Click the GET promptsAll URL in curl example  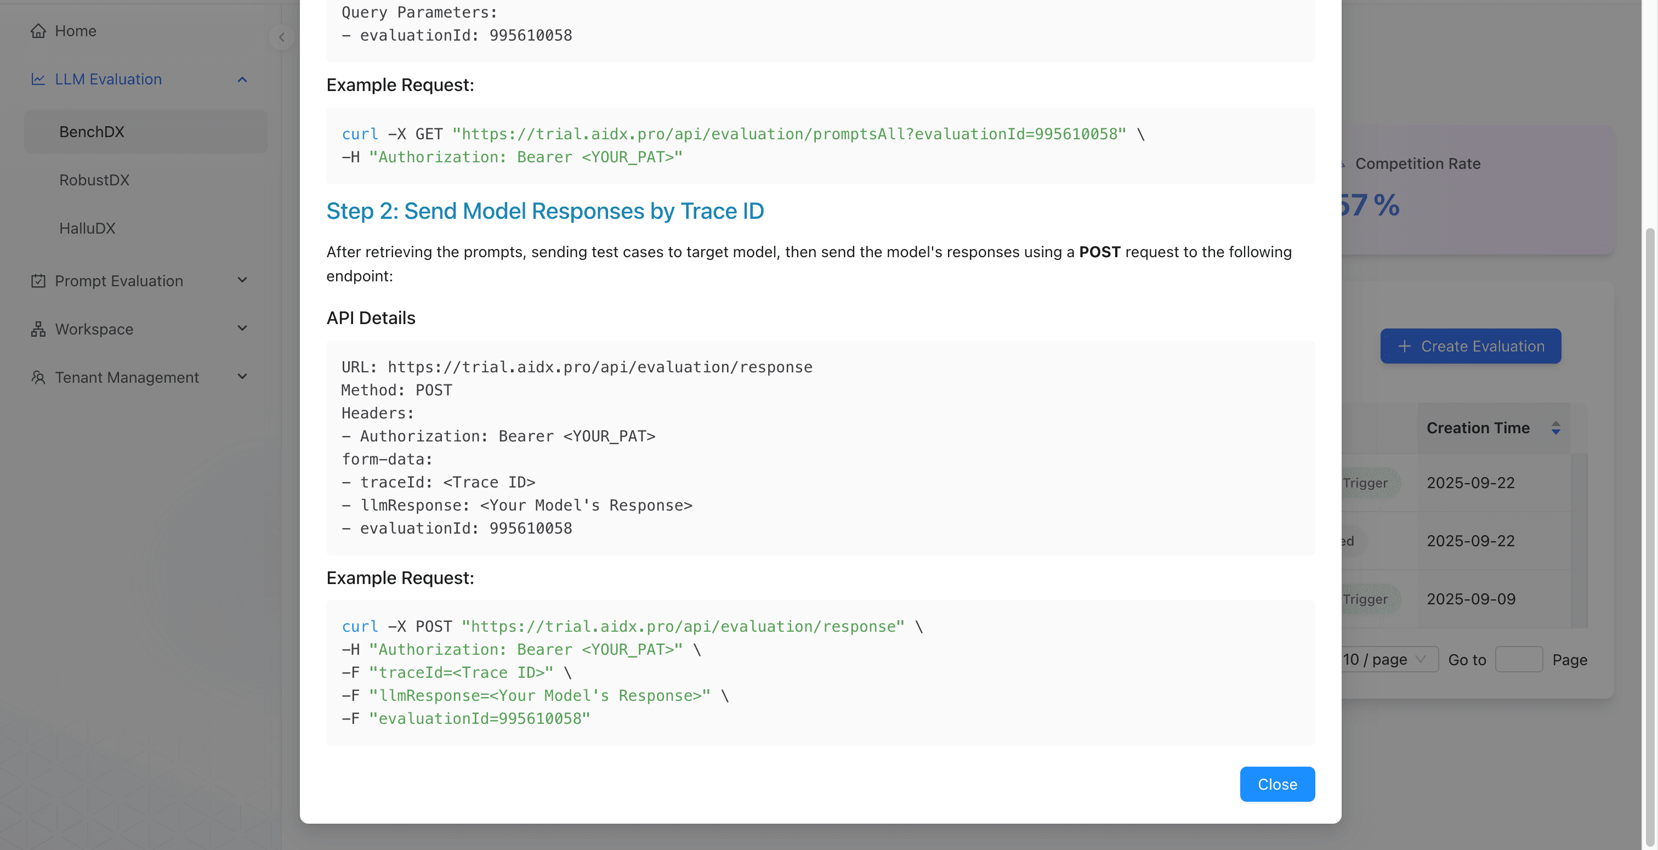point(789,134)
